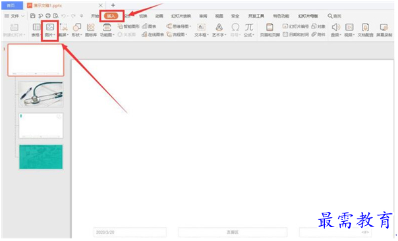Click the <#> slide number placeholder

tap(335, 232)
